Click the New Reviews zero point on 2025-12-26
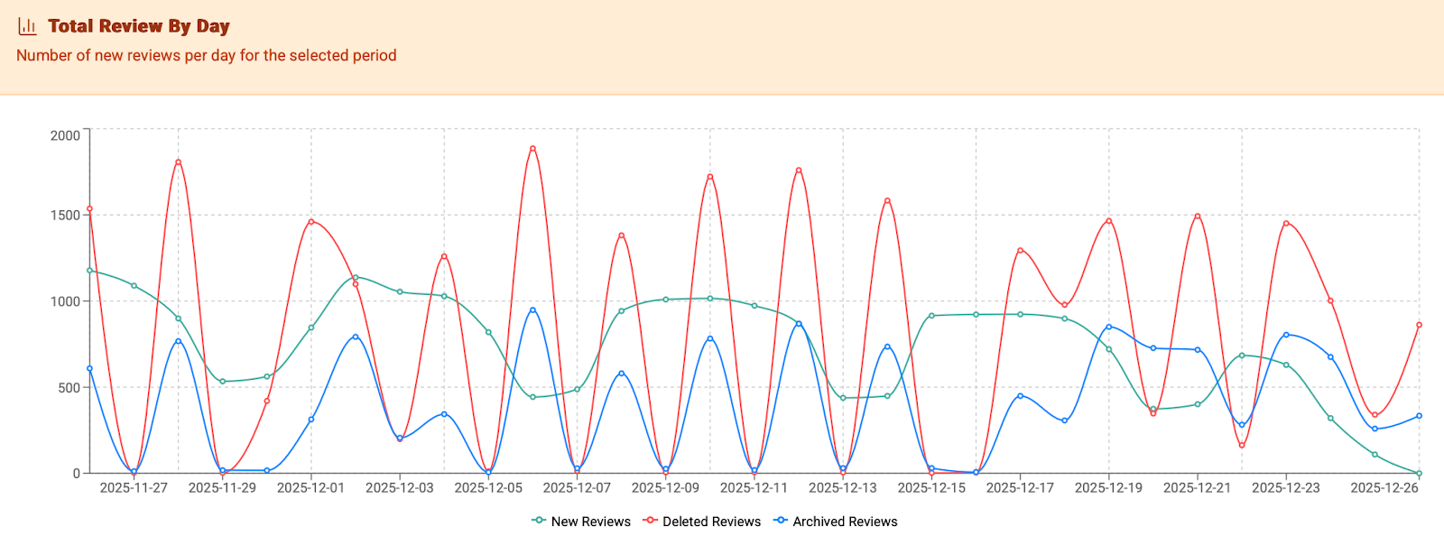Screen dimensions: 1444x554 tap(1419, 473)
